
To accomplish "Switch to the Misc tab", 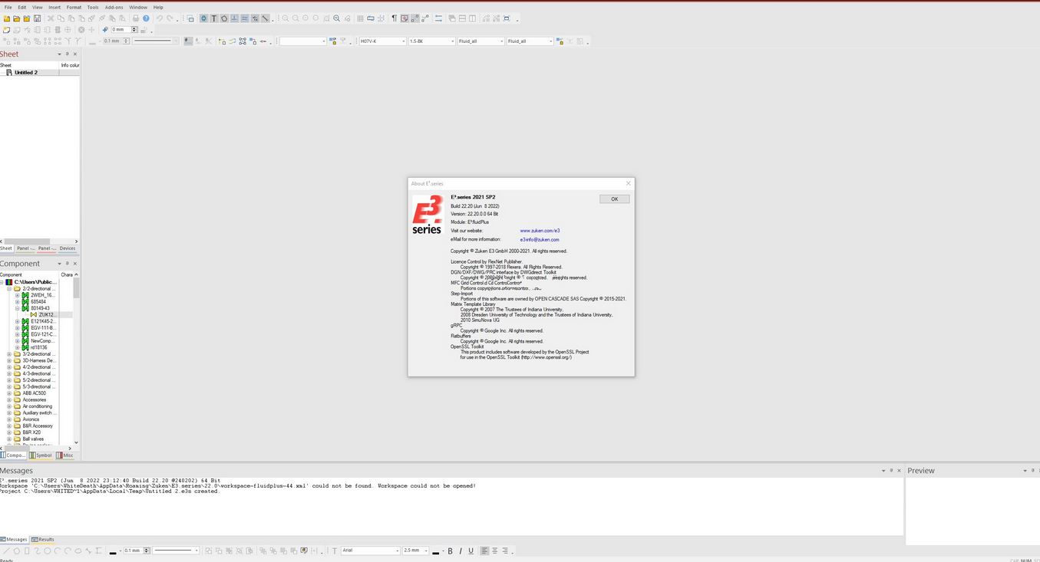I will 66,455.
